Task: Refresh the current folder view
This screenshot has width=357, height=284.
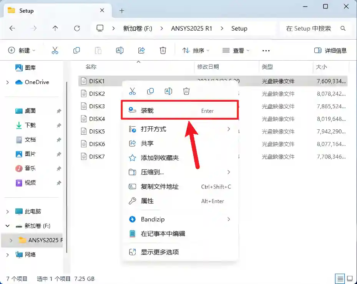Action: point(77,28)
